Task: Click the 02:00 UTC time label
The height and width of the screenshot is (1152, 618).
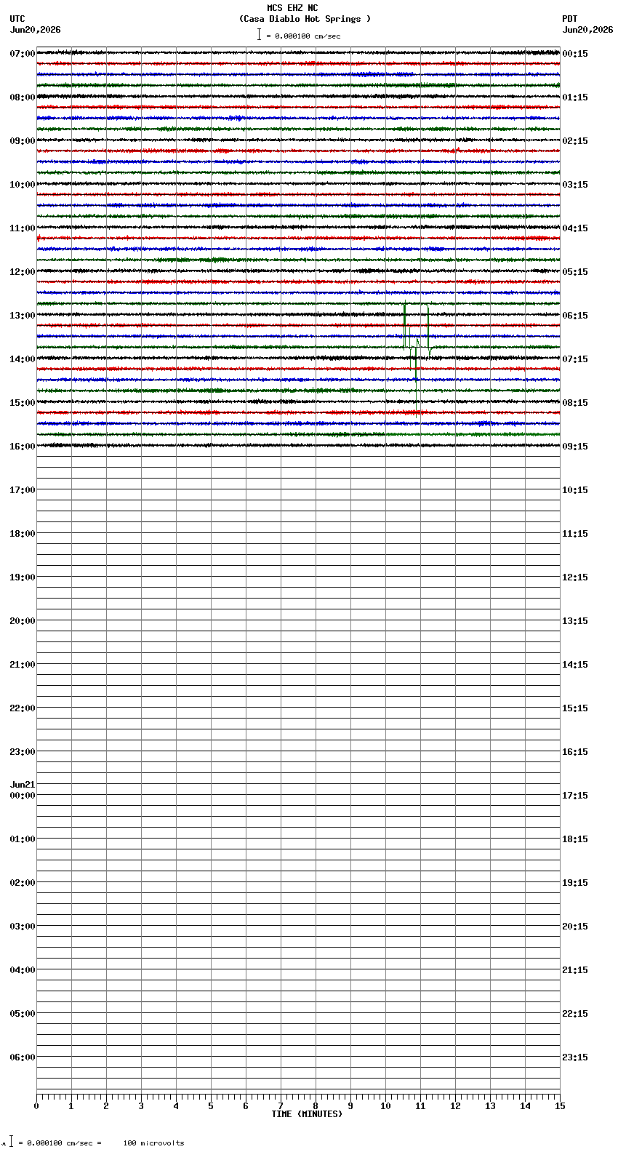Action: tap(23, 883)
